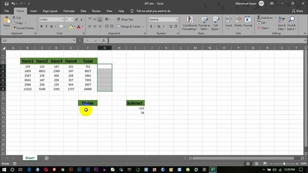Viewport: 308px width, 173px height.
Task: Increase font size with the large A
Action: pos(77,19)
